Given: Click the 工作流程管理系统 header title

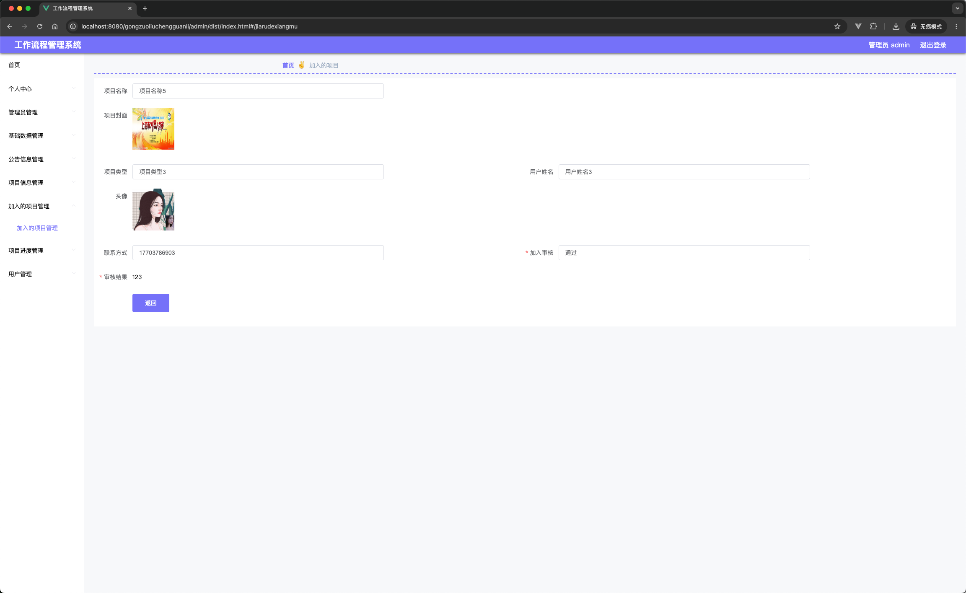Looking at the screenshot, I should click(x=48, y=45).
